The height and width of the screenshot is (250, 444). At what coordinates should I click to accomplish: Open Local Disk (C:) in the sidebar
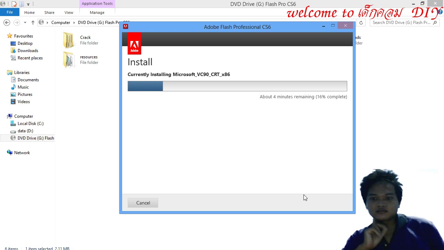(x=31, y=124)
